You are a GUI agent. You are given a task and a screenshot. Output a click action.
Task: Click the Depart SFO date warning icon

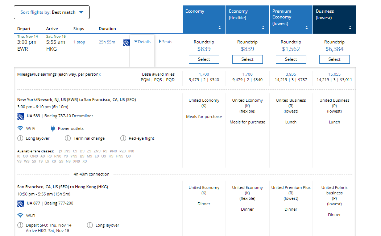(20, 225)
